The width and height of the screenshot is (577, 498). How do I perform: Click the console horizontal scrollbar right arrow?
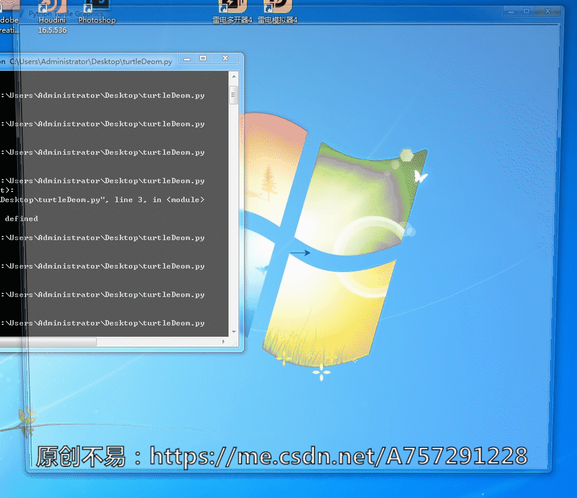tap(224, 342)
